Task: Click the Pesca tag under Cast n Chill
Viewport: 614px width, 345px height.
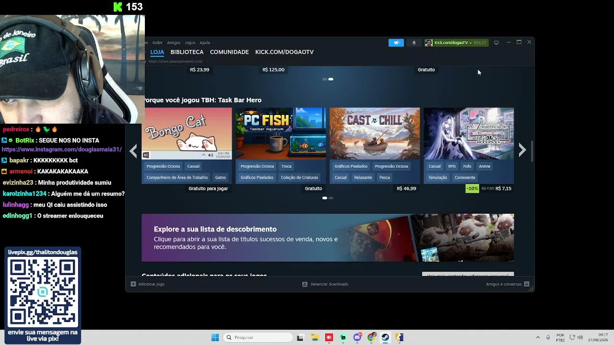Action: click(385, 177)
